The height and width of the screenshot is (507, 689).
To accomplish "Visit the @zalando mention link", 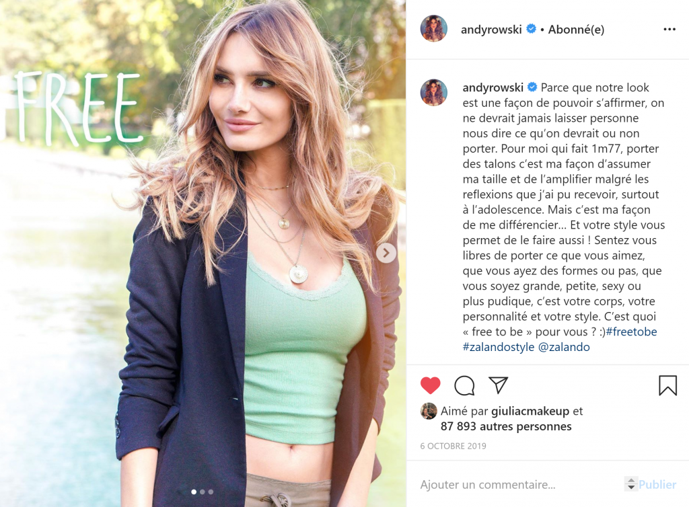I will point(564,347).
